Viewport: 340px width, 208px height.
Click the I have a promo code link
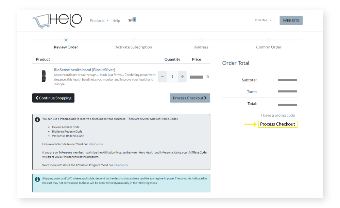278,115
